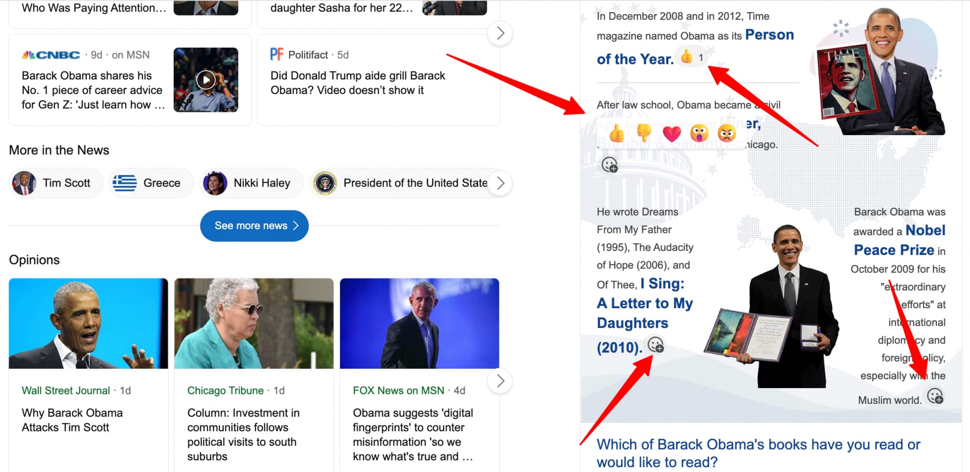The height and width of the screenshot is (472, 970).
Task: Expand More in the News topics with arrow
Action: click(x=501, y=183)
